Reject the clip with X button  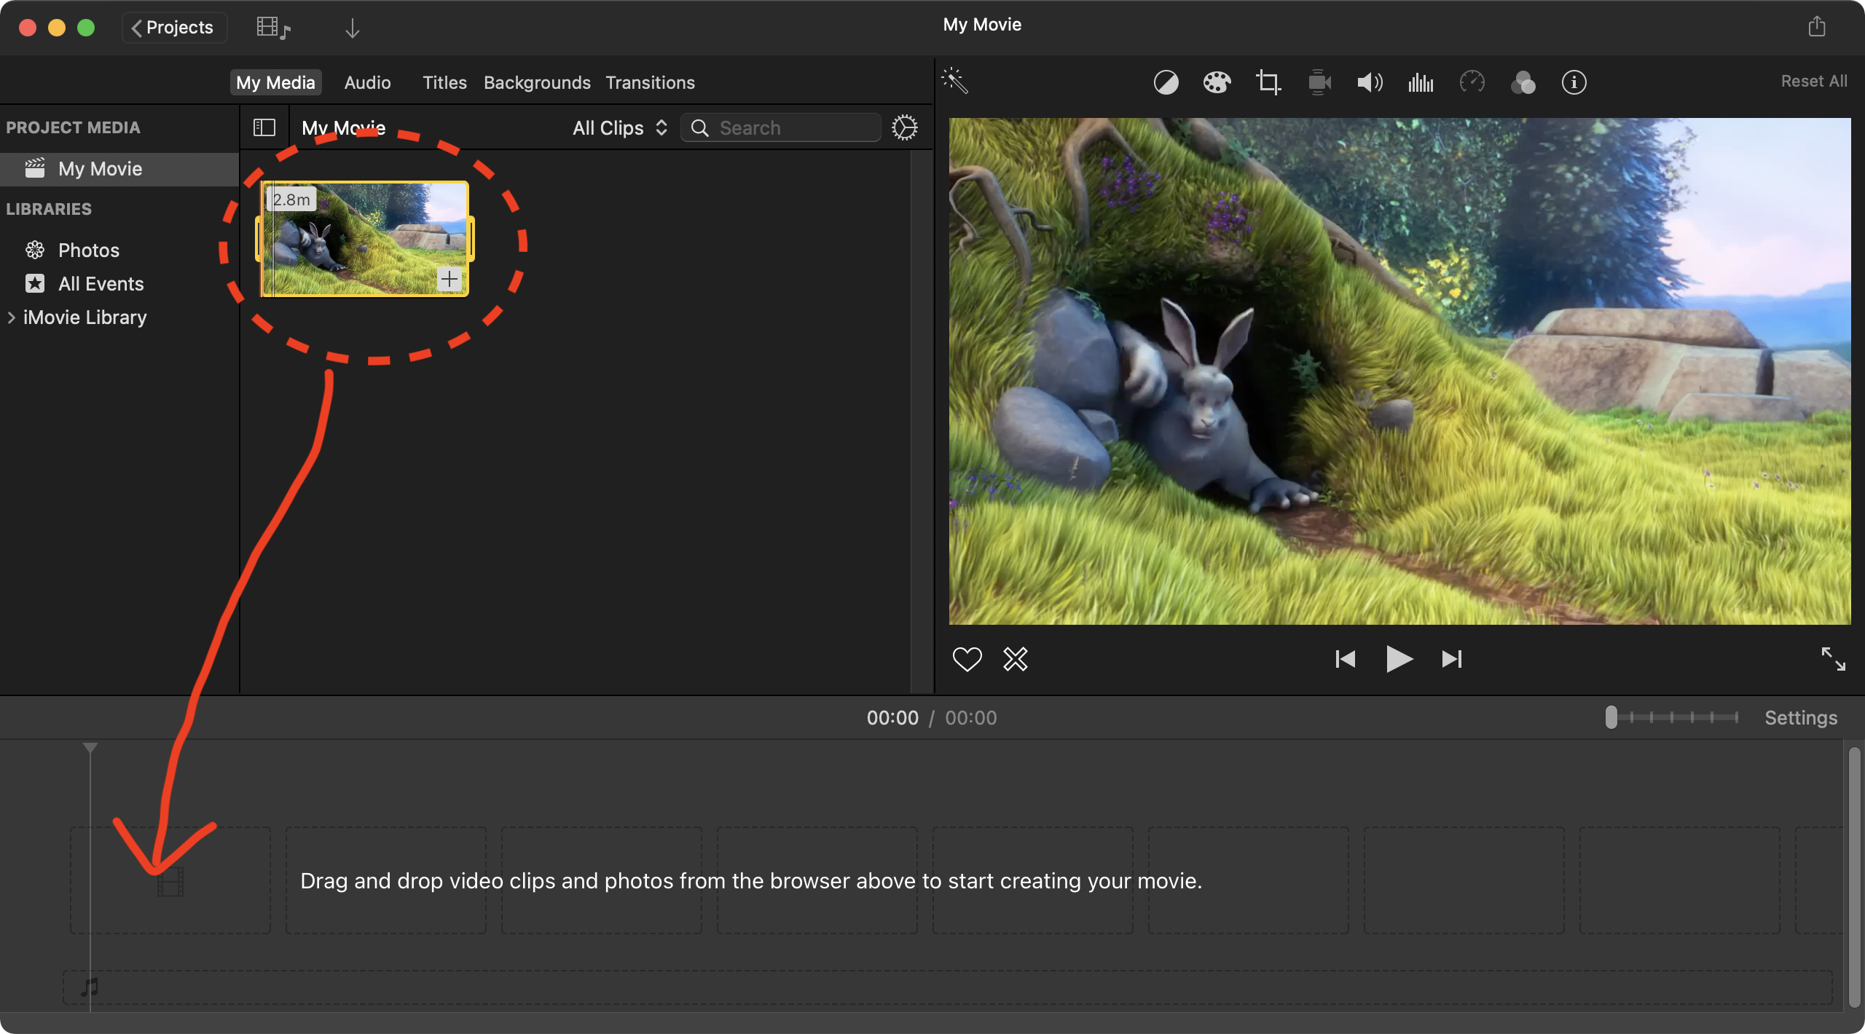click(1015, 659)
